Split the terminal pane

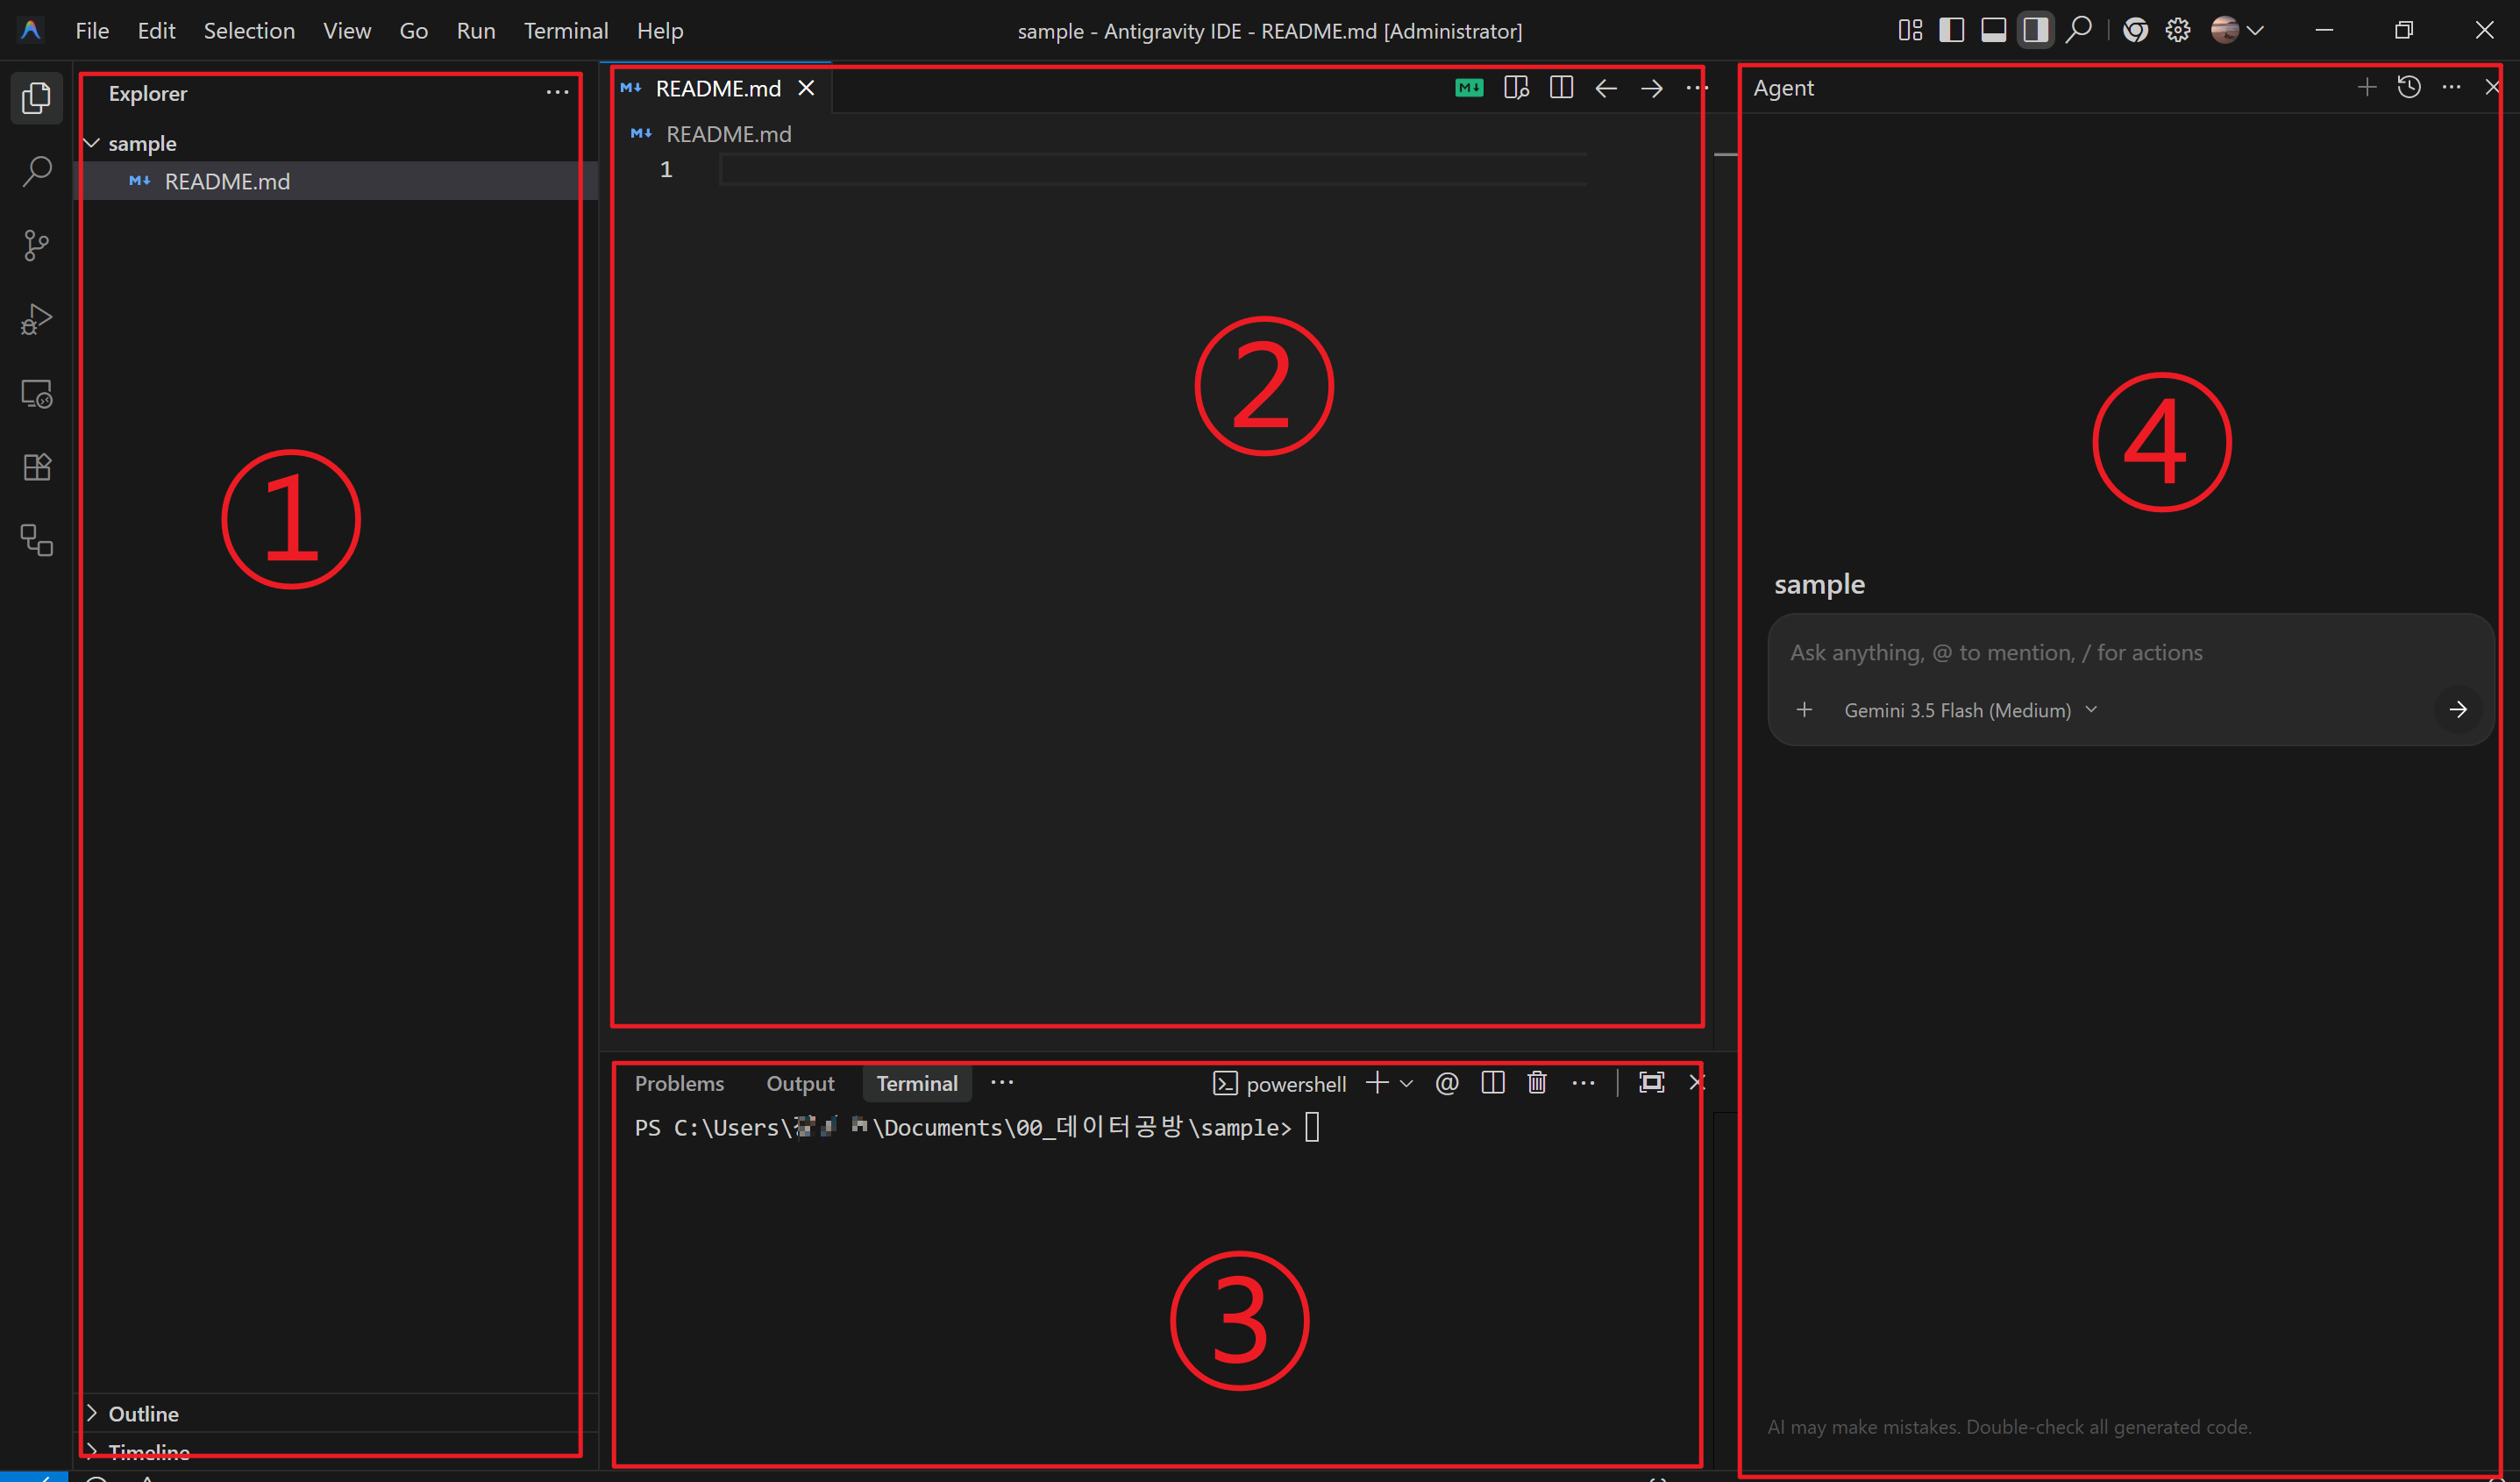tap(1493, 1083)
